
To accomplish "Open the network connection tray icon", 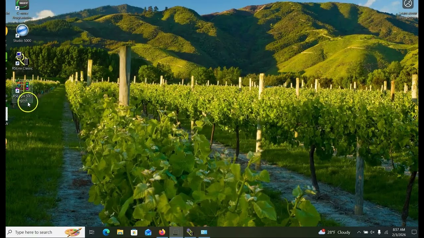I will pos(386,232).
